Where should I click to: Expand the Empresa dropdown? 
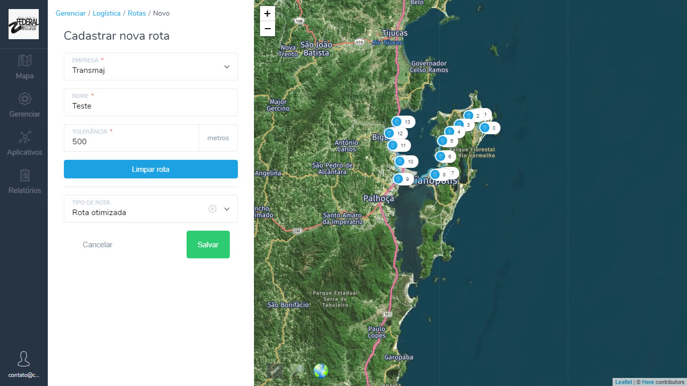coord(226,67)
